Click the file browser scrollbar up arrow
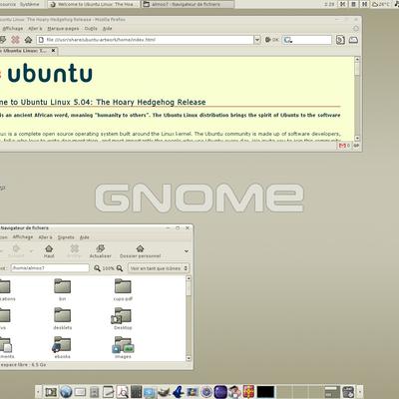 coord(189,278)
